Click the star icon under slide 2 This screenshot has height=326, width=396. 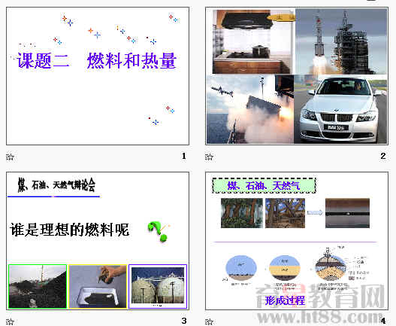pyautogui.click(x=209, y=157)
